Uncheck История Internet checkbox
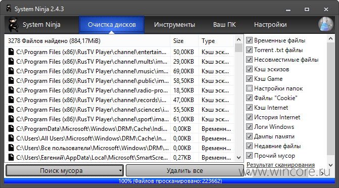 coord(249,117)
